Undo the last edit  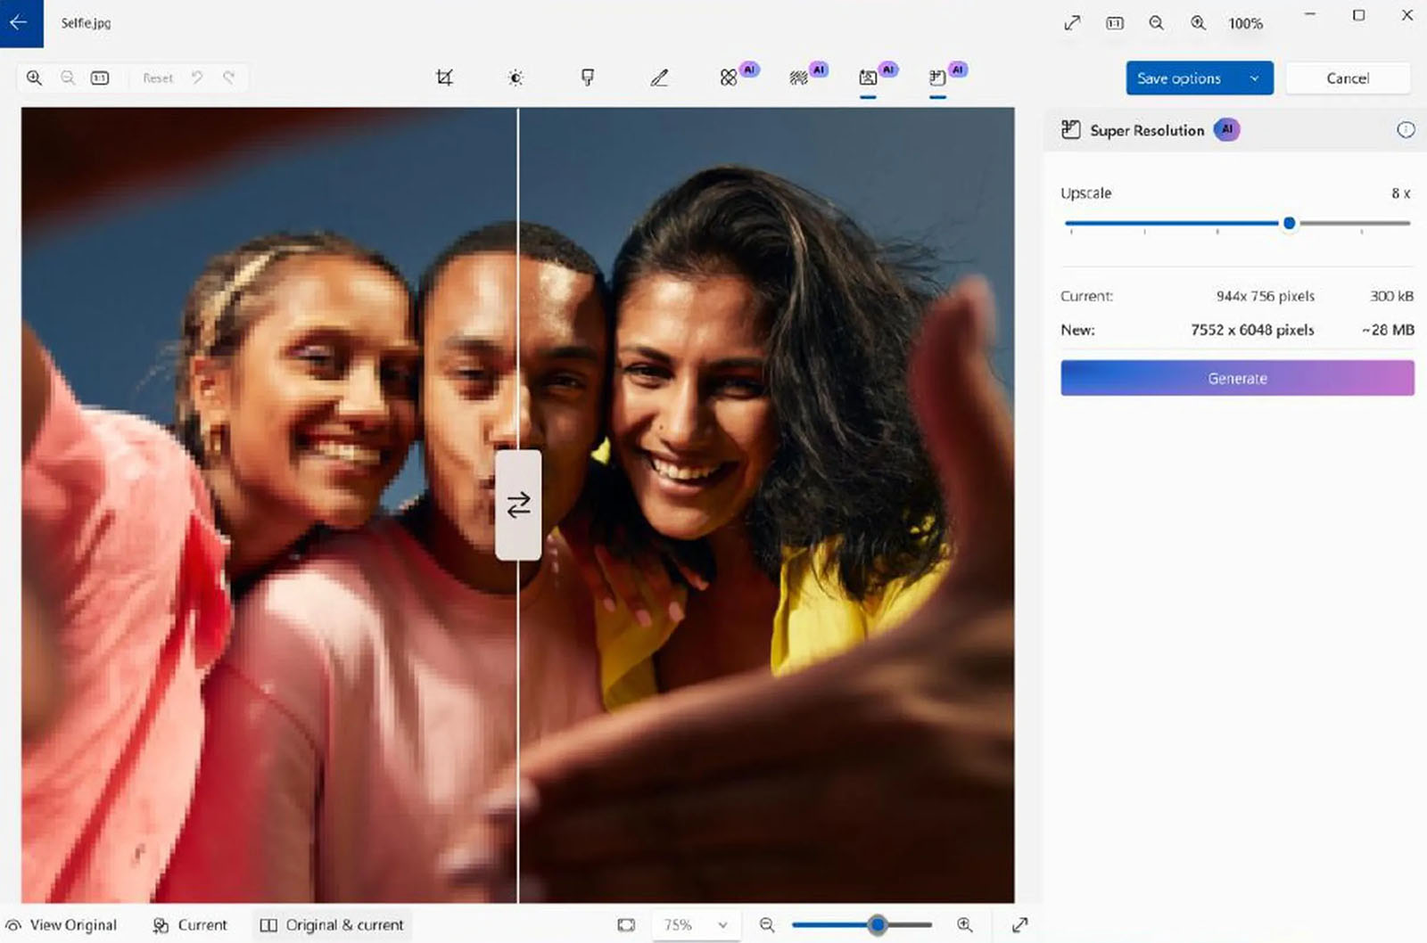[197, 78]
